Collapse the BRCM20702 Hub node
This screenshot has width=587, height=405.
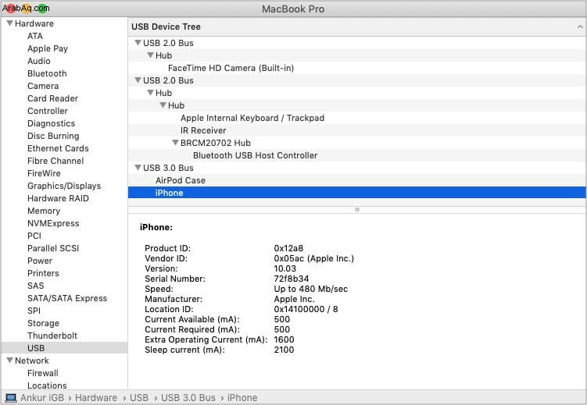pyautogui.click(x=175, y=143)
